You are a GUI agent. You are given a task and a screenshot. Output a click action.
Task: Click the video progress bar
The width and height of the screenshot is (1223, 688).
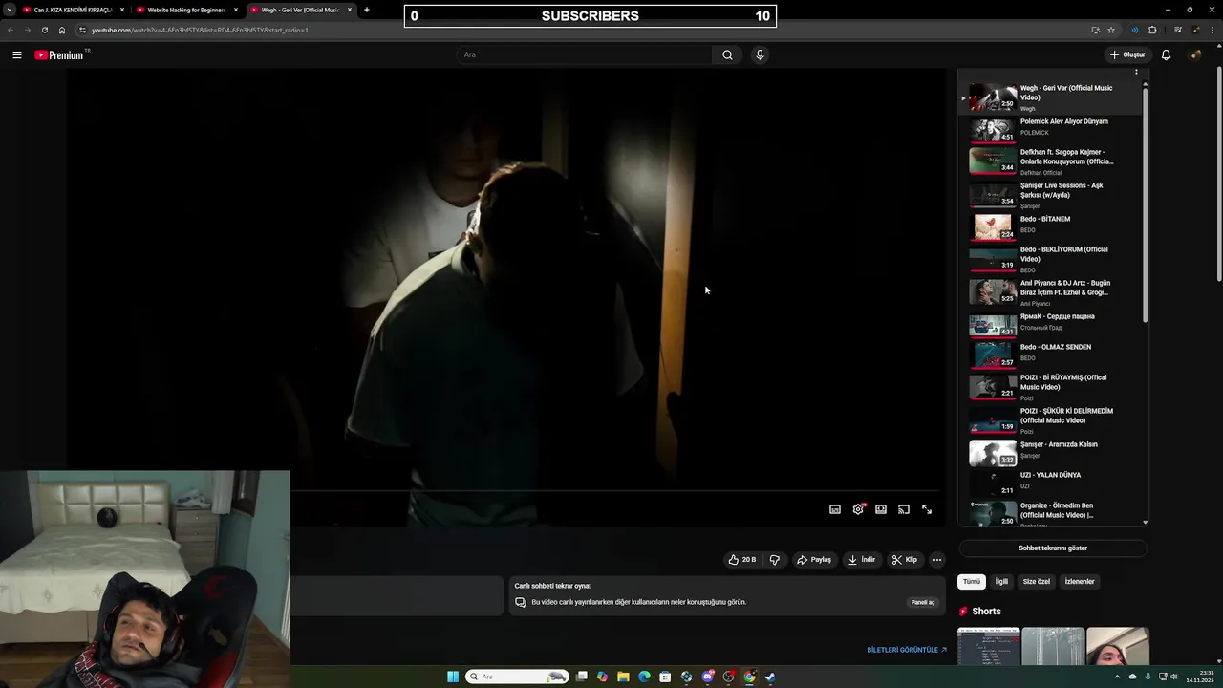tap(616, 491)
